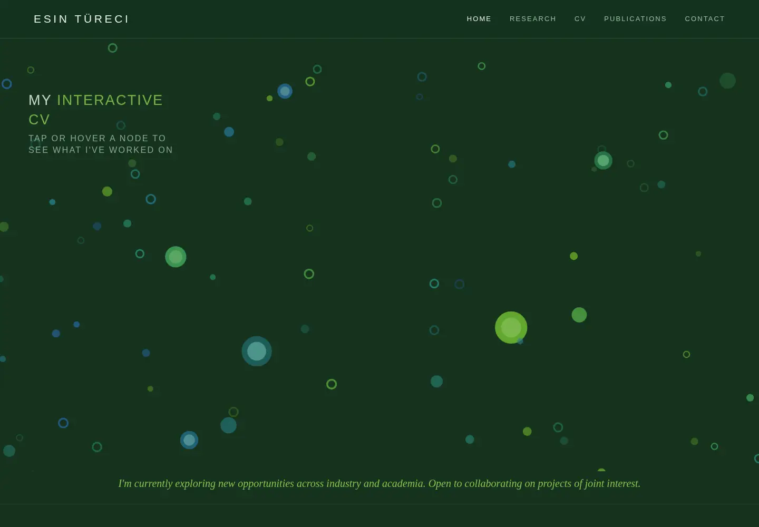Open the RESEARCH page

coord(532,19)
